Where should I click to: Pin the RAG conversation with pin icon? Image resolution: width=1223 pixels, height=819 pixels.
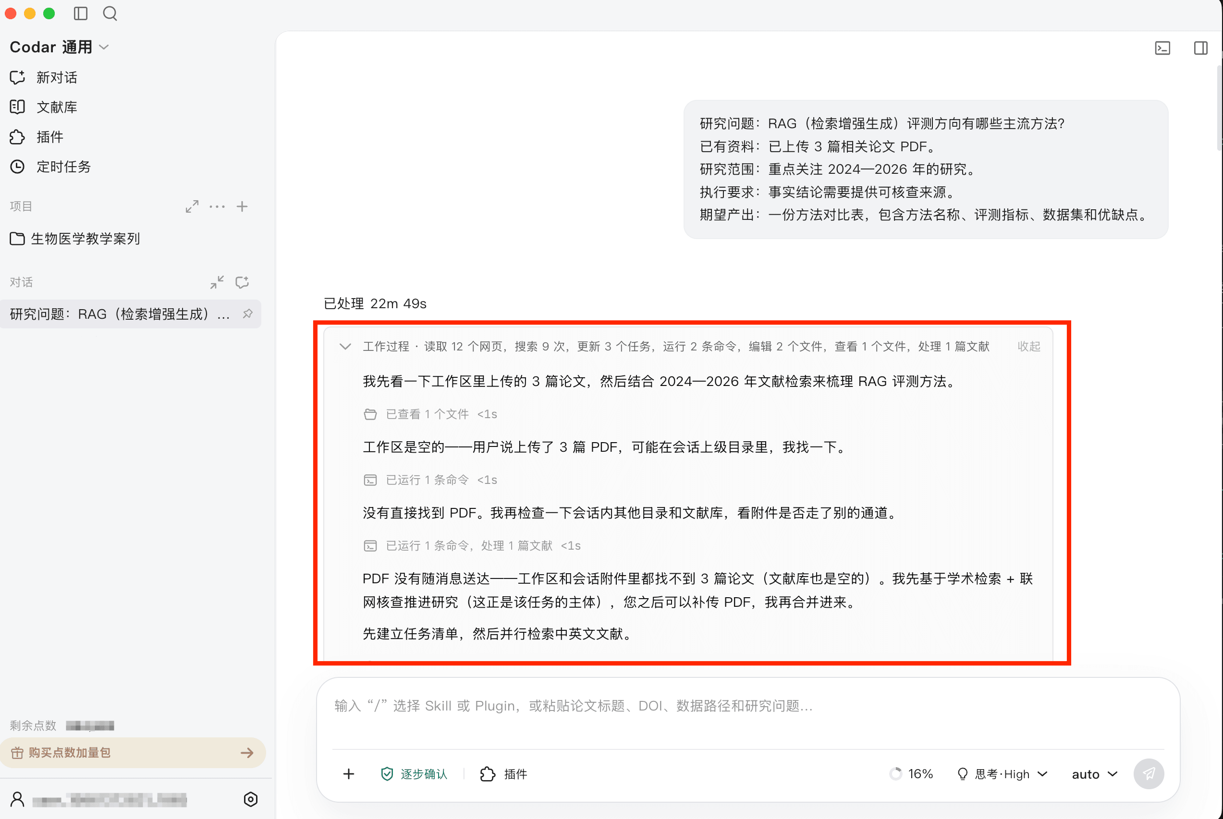pos(248,314)
